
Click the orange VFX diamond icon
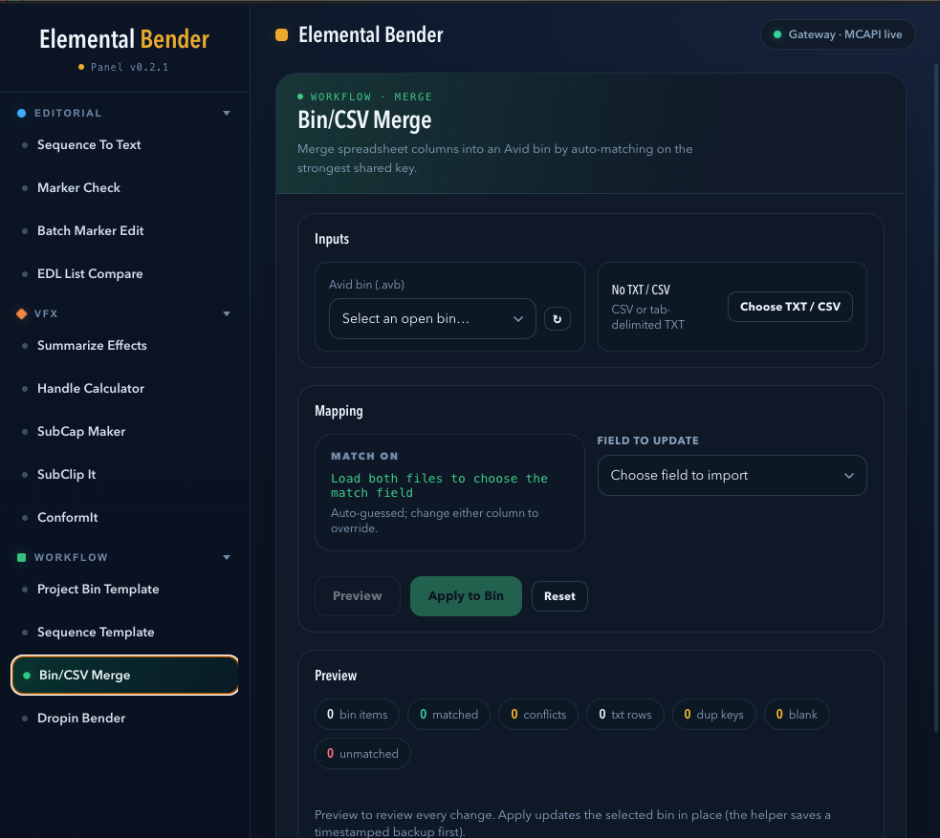(x=22, y=313)
